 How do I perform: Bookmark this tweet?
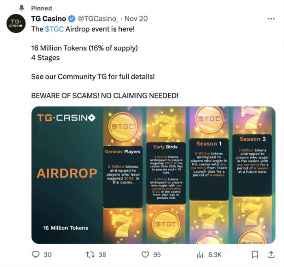point(255,254)
